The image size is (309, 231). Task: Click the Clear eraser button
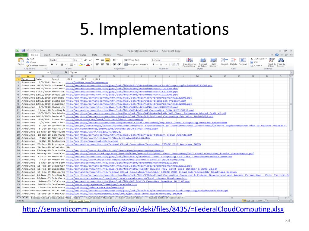pyautogui.click(x=256, y=66)
